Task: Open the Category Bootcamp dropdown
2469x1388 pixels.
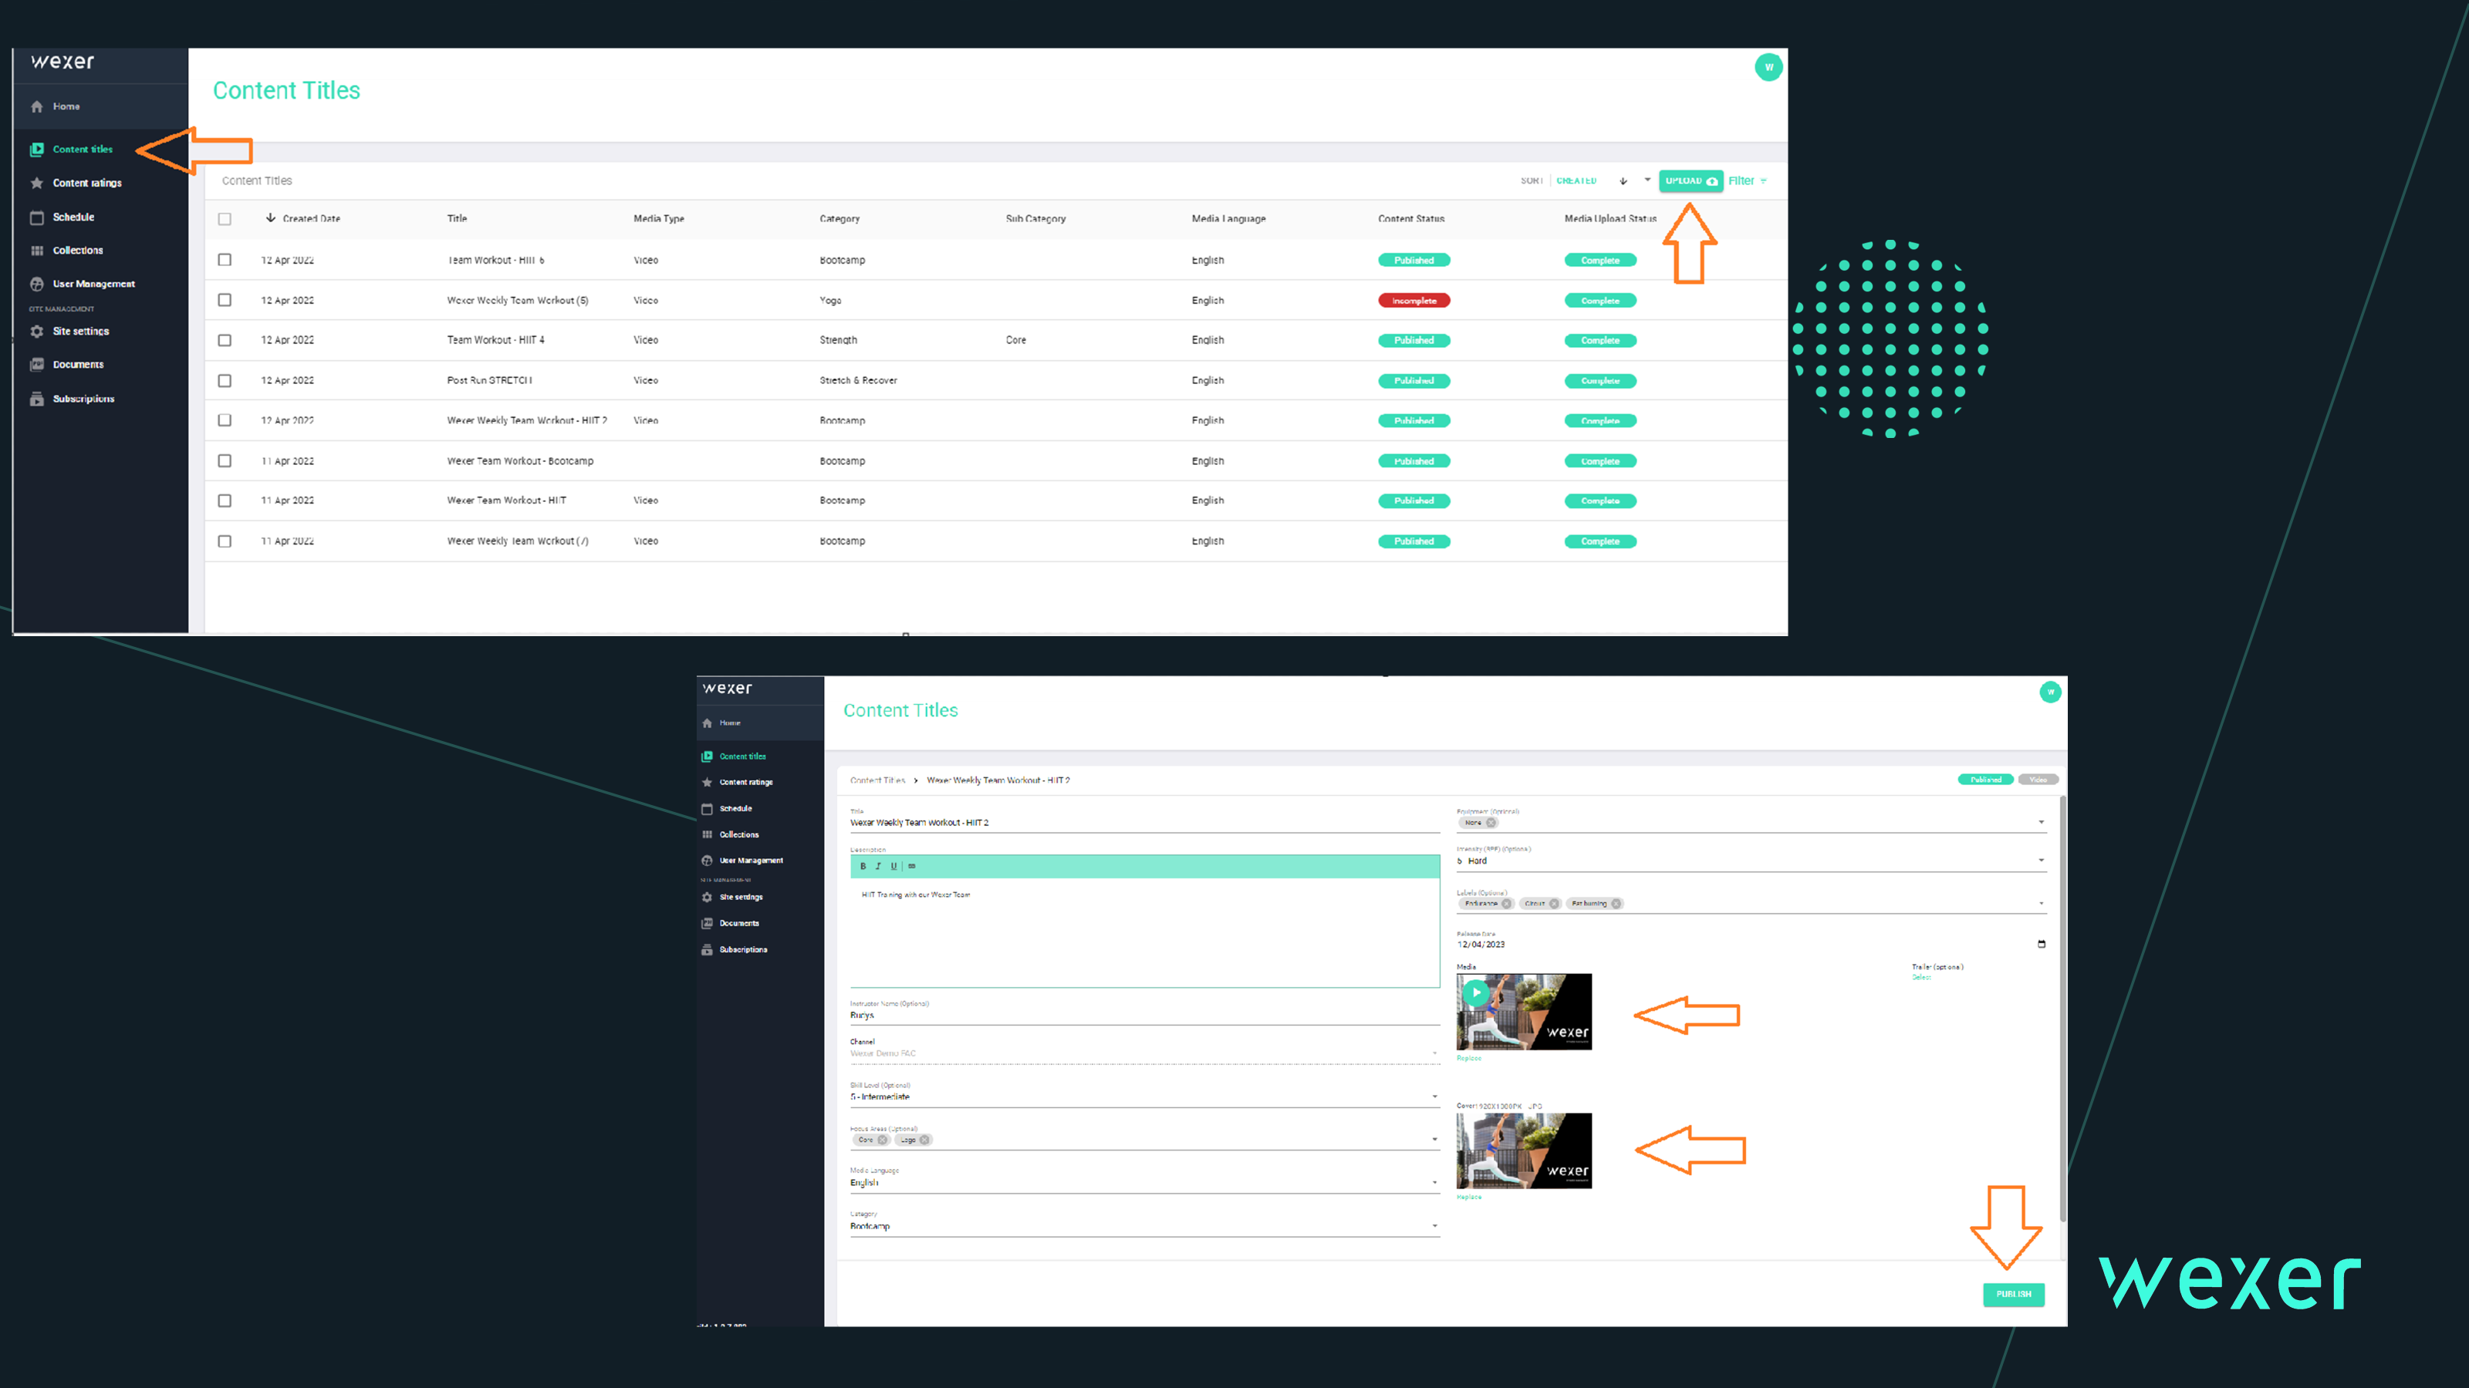Action: tap(1434, 1225)
